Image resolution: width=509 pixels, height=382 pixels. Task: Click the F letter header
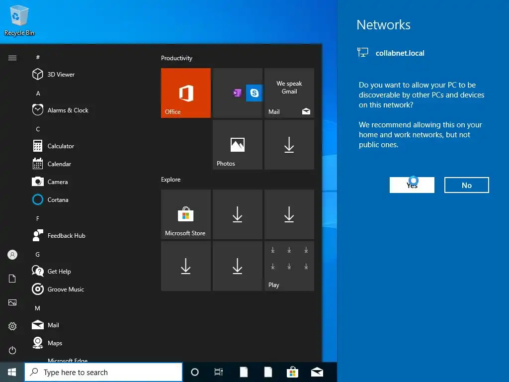[x=38, y=219]
